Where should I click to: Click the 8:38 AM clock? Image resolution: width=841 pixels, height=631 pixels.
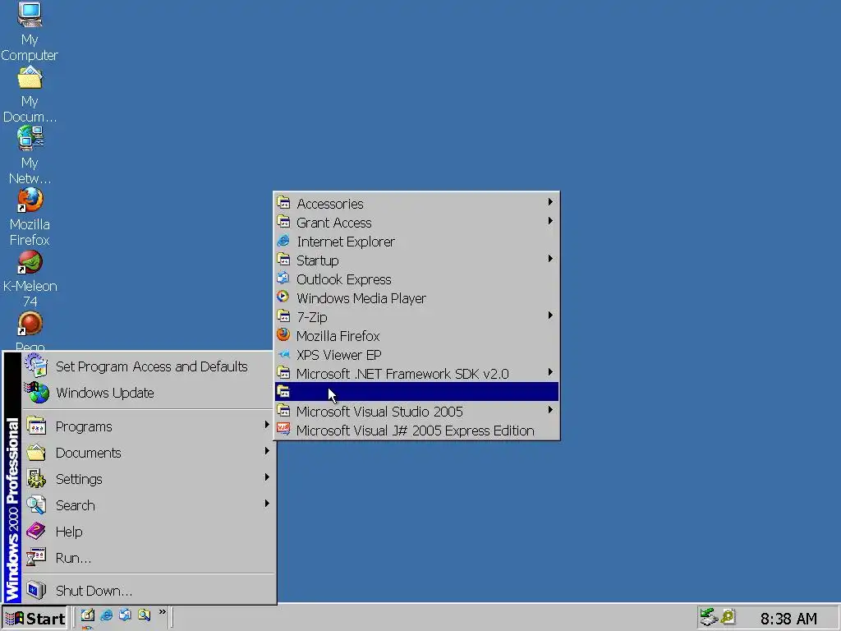tap(788, 619)
